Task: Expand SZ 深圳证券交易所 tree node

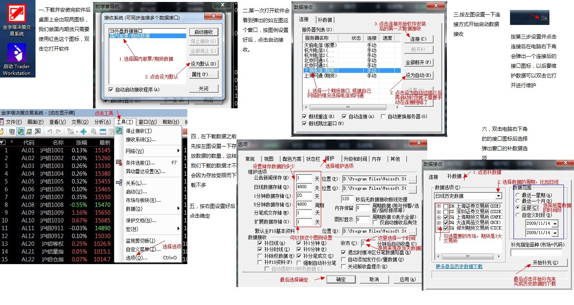Action: [439, 212]
